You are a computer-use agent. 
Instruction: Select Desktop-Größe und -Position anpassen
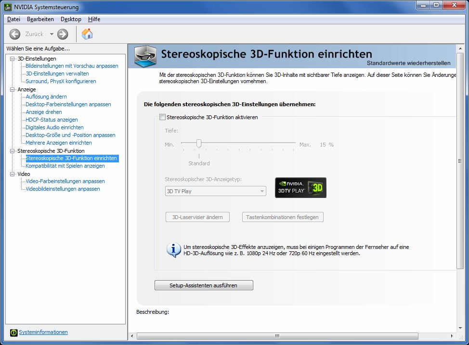(70, 135)
